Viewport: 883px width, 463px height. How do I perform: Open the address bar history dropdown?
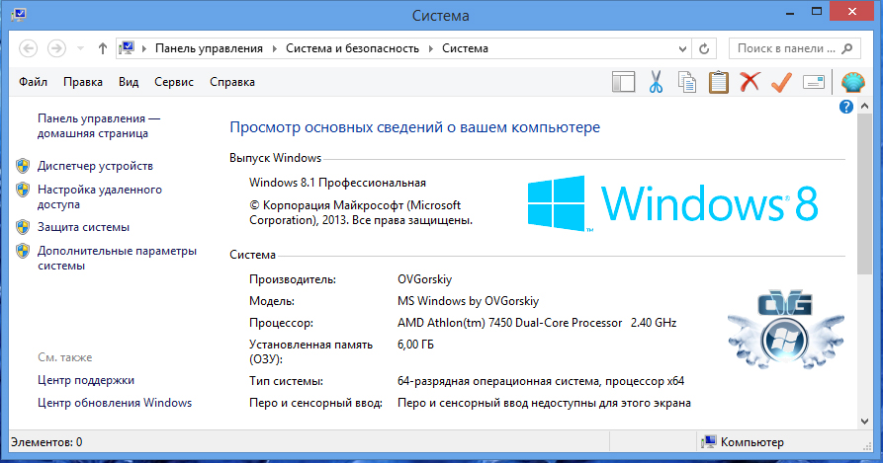[x=682, y=49]
